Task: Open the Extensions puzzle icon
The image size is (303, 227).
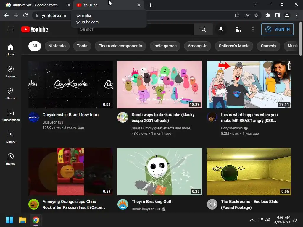Action: [x=268, y=15]
